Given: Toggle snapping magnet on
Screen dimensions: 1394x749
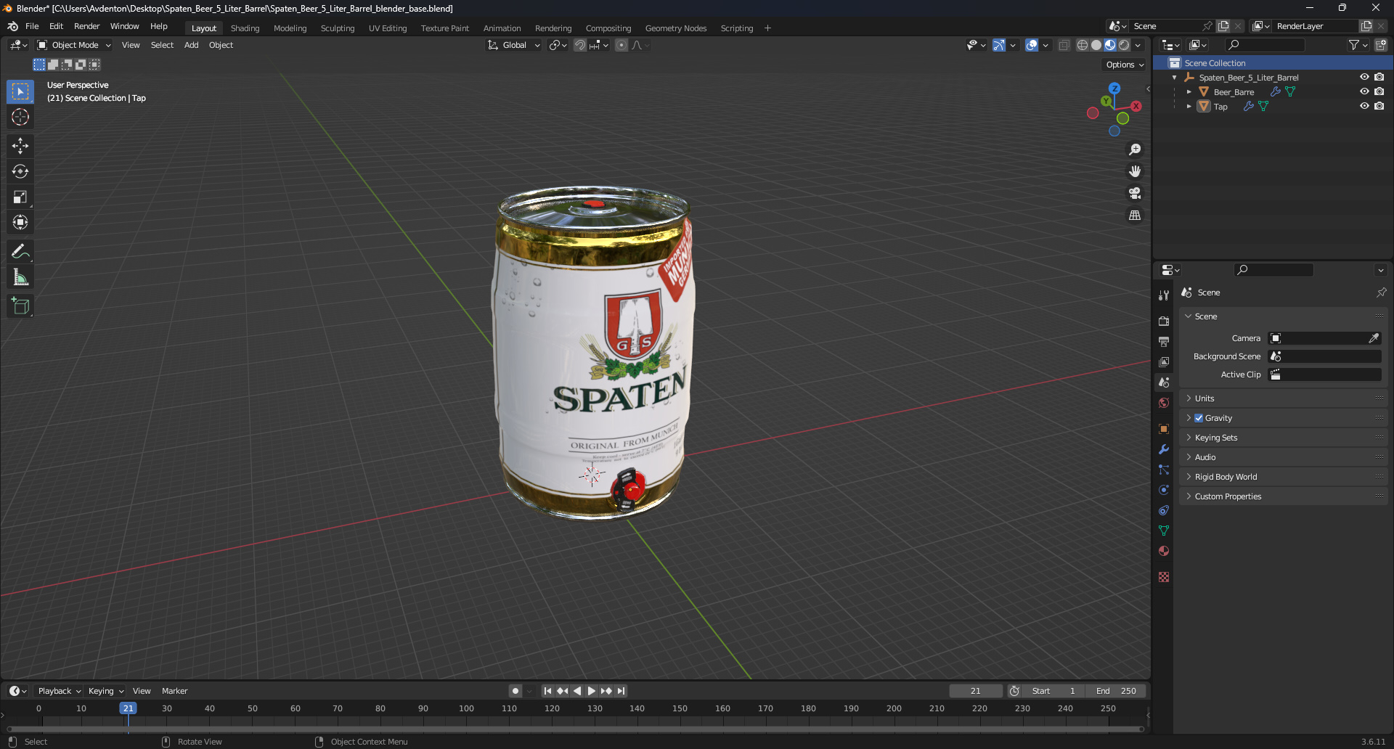Looking at the screenshot, I should [x=580, y=45].
